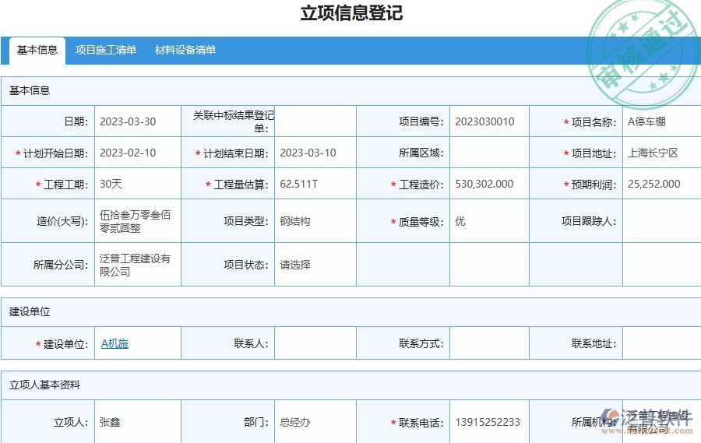The image size is (701, 443).
Task: Click the empty 项目跟踪人 field
Action: point(661,221)
